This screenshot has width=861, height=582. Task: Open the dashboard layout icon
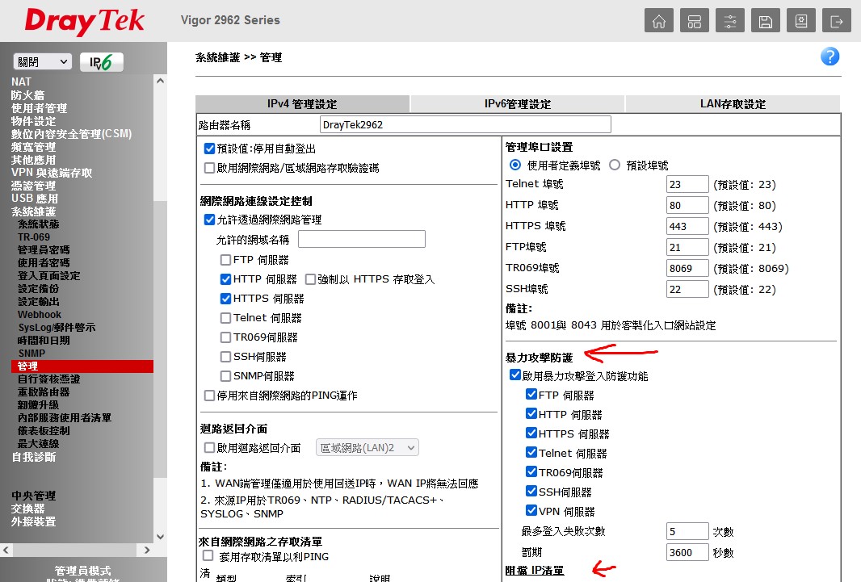click(694, 21)
